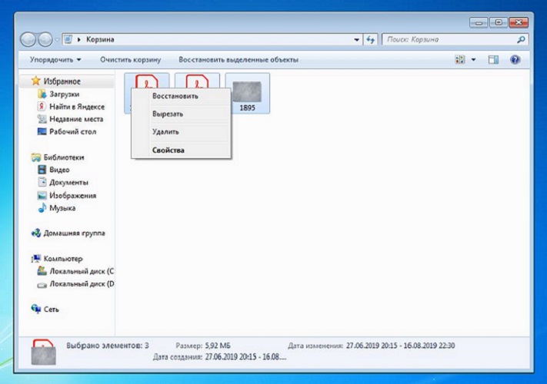Open Сеть in navigation pane
The height and width of the screenshot is (384, 547).
coord(51,310)
